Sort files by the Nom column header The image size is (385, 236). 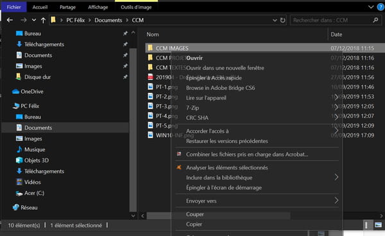point(153,35)
